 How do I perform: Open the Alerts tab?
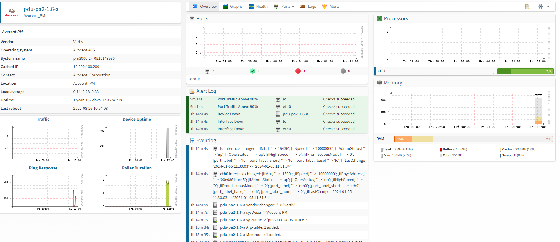[x=331, y=7]
